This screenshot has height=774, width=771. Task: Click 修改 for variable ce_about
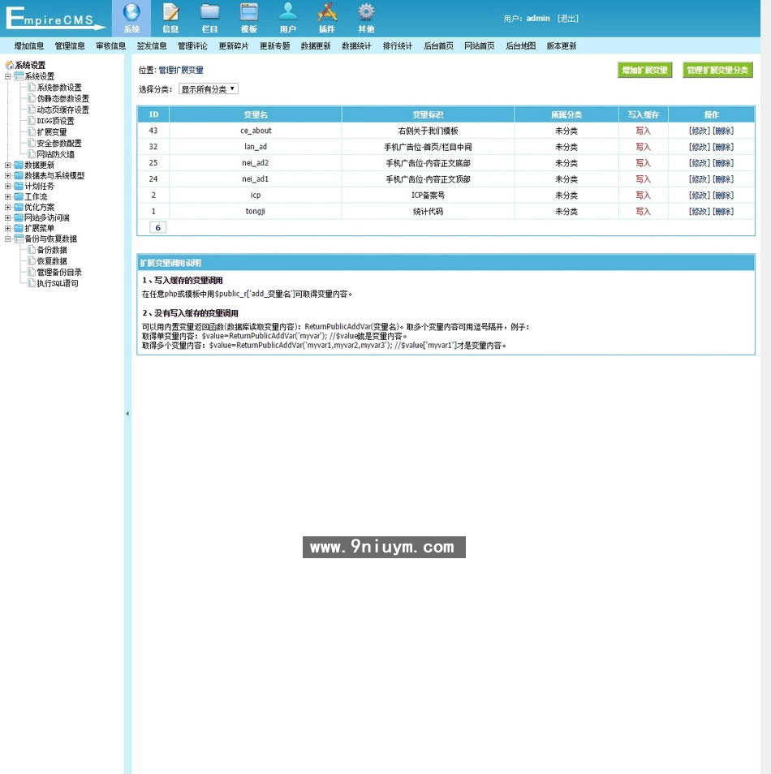pyautogui.click(x=699, y=130)
